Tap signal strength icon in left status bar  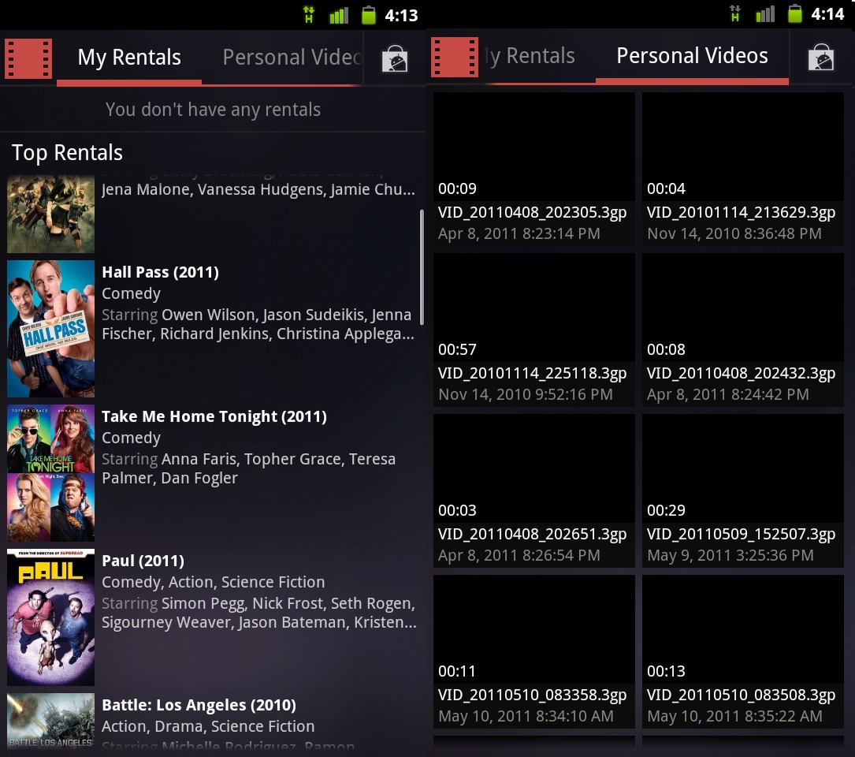click(x=339, y=15)
